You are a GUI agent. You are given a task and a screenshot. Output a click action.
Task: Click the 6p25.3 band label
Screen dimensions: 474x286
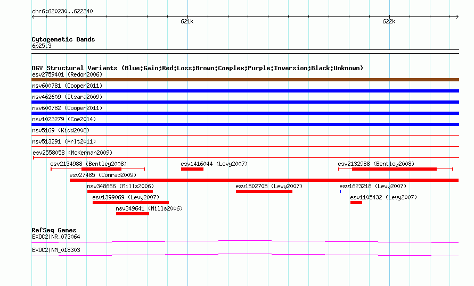[42, 46]
